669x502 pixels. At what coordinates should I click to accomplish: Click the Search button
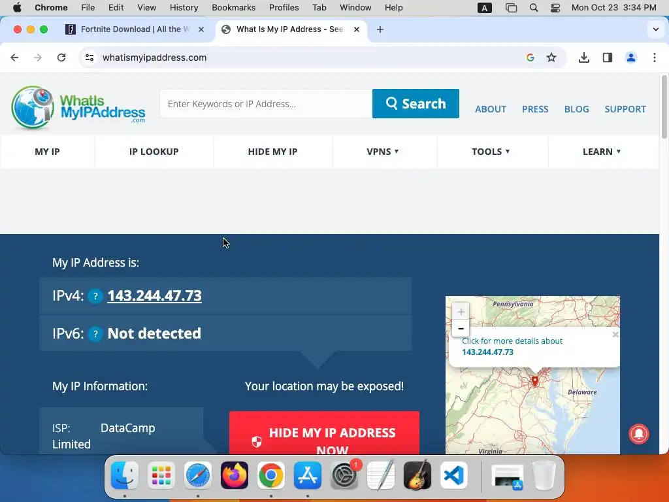pyautogui.click(x=416, y=104)
